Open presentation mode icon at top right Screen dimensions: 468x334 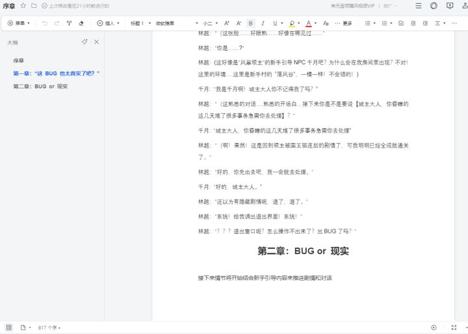pos(450,6)
